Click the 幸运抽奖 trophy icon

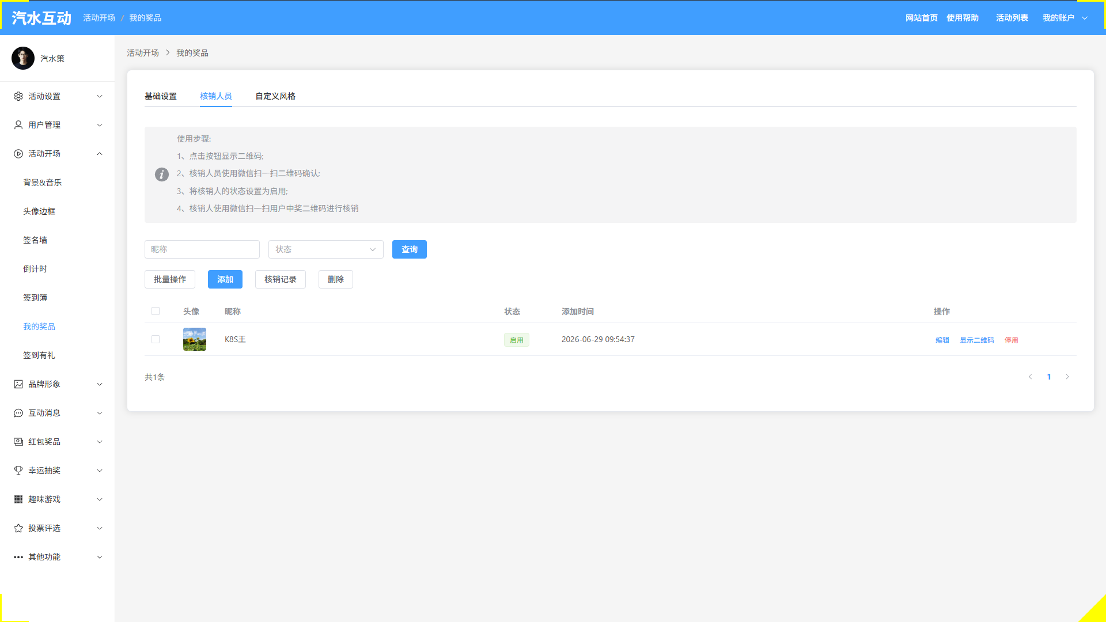(18, 471)
